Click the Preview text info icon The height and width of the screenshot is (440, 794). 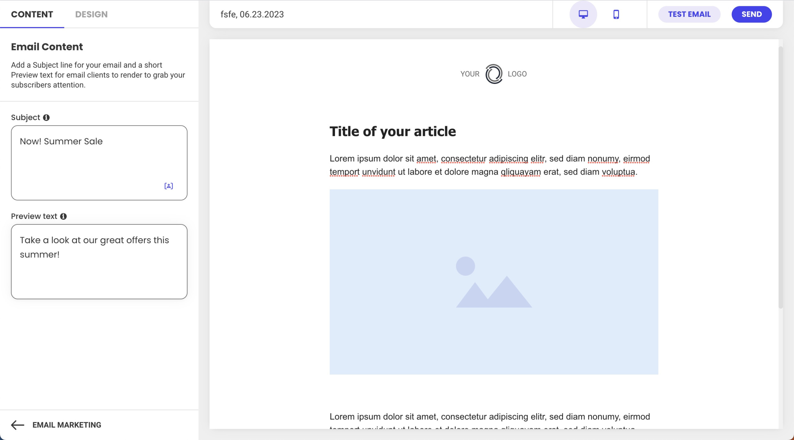(x=63, y=216)
